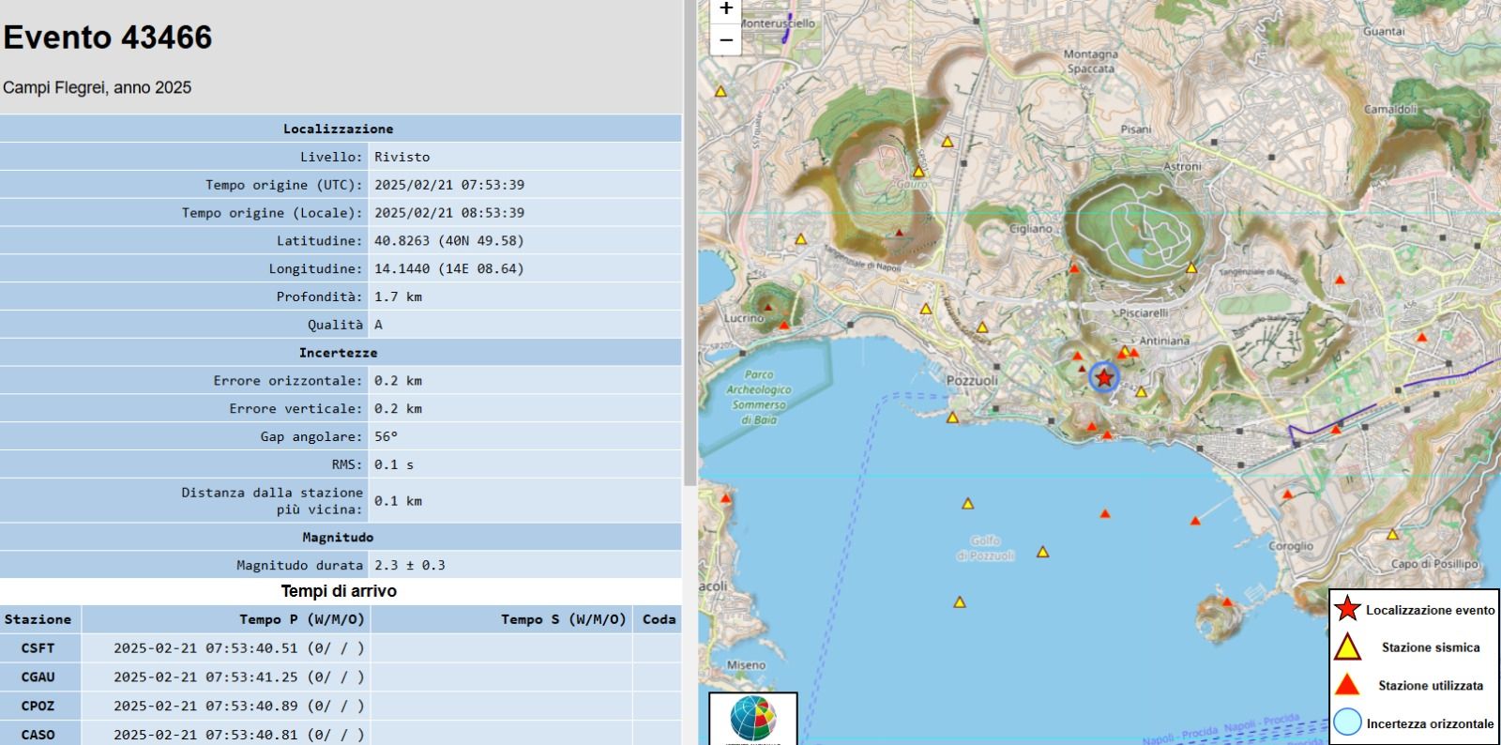Screen dimensions: 1501x745
Task: Click the red station triangle near Lucrino
Action: coord(784,324)
